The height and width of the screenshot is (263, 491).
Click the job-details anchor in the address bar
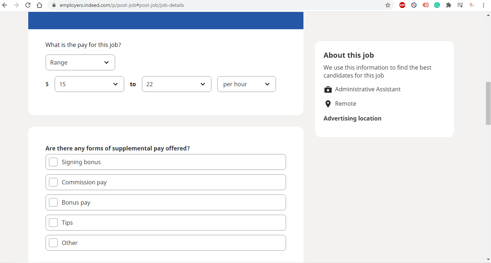(x=171, y=5)
